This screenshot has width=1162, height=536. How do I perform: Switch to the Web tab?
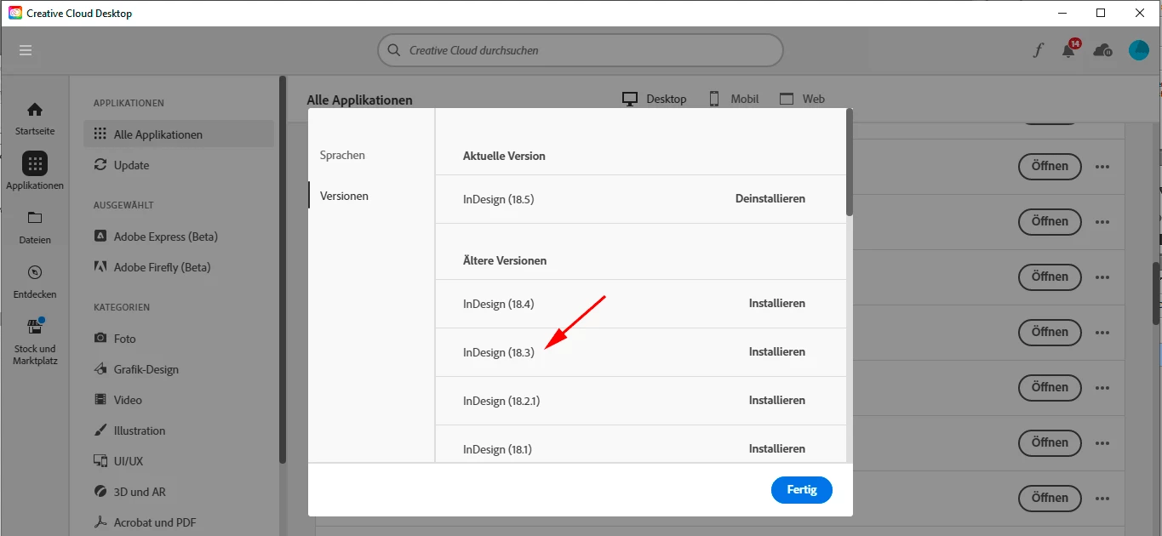[802, 99]
